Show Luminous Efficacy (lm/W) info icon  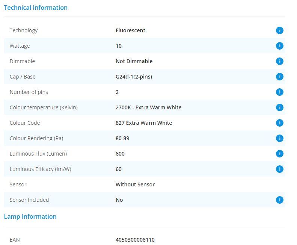[280, 169]
